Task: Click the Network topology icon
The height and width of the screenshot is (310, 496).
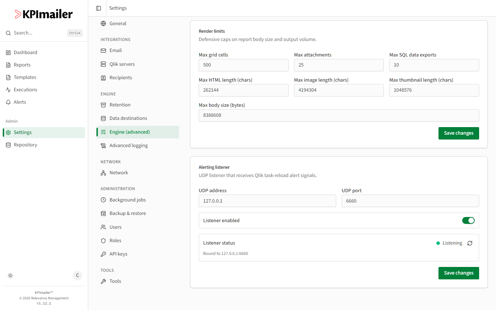Action: [103, 173]
